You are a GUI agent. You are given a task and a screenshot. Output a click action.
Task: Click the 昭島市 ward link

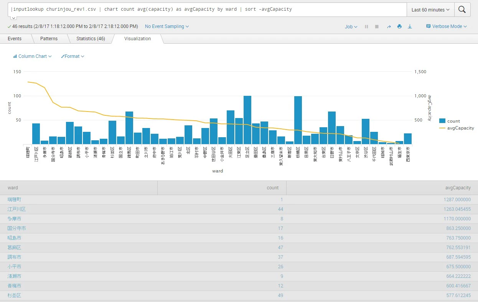[15, 238]
